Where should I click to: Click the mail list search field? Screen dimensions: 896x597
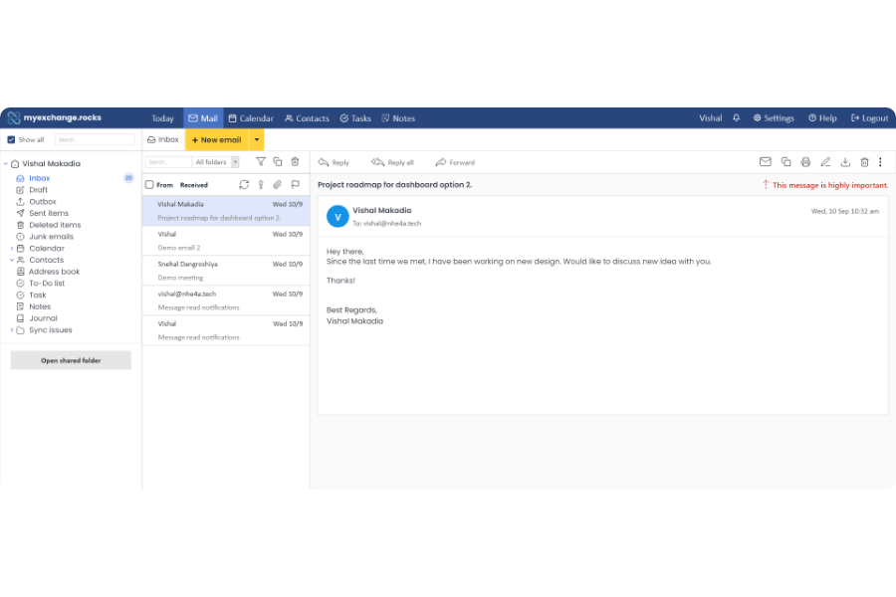point(168,162)
